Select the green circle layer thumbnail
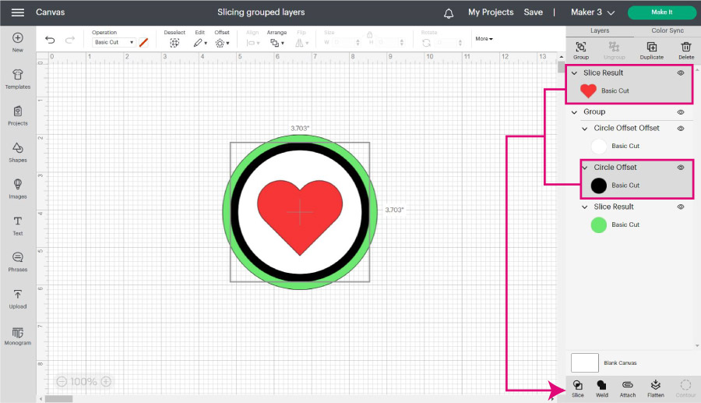Image resolution: width=701 pixels, height=403 pixels. pos(599,225)
